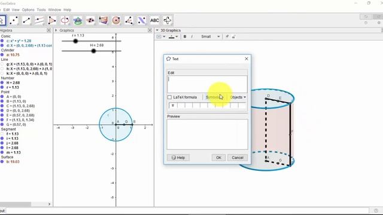The width and height of the screenshot is (383, 215).
Task: Insert the π symbol in Text dialog
Action: (173, 106)
